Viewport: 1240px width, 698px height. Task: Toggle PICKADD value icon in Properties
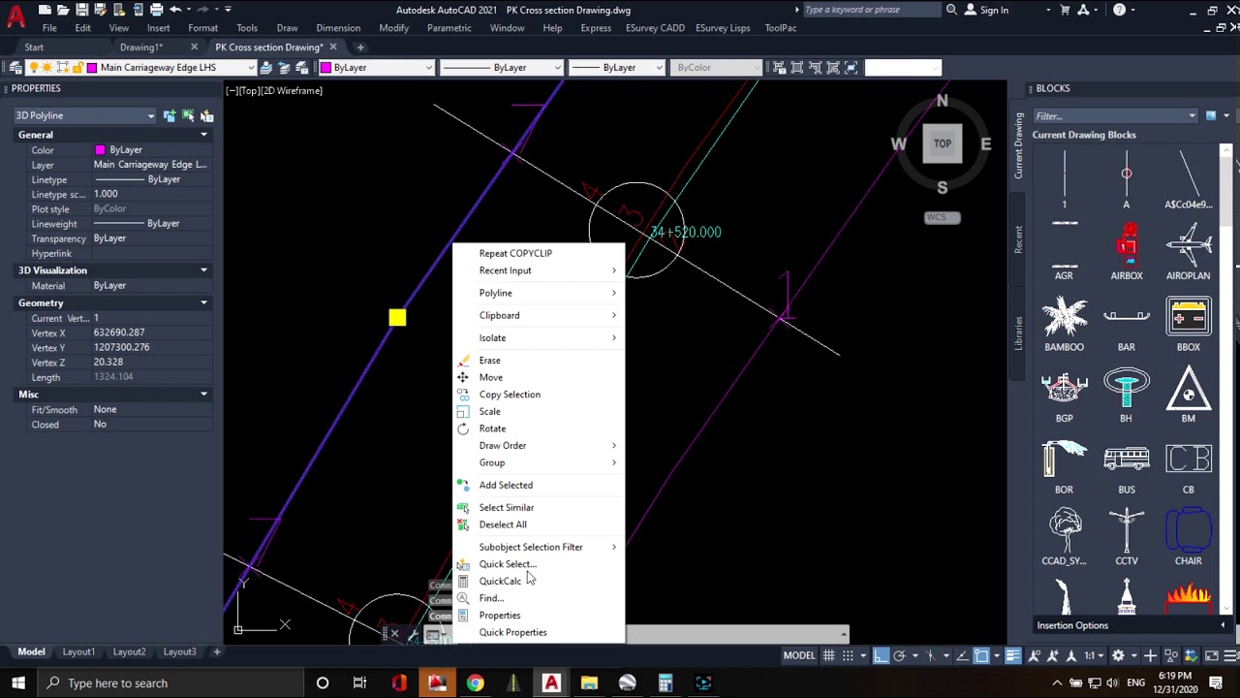170,115
